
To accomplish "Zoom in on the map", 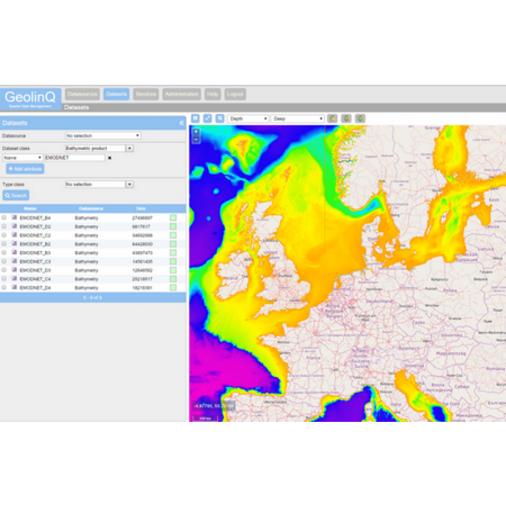I will 196,132.
